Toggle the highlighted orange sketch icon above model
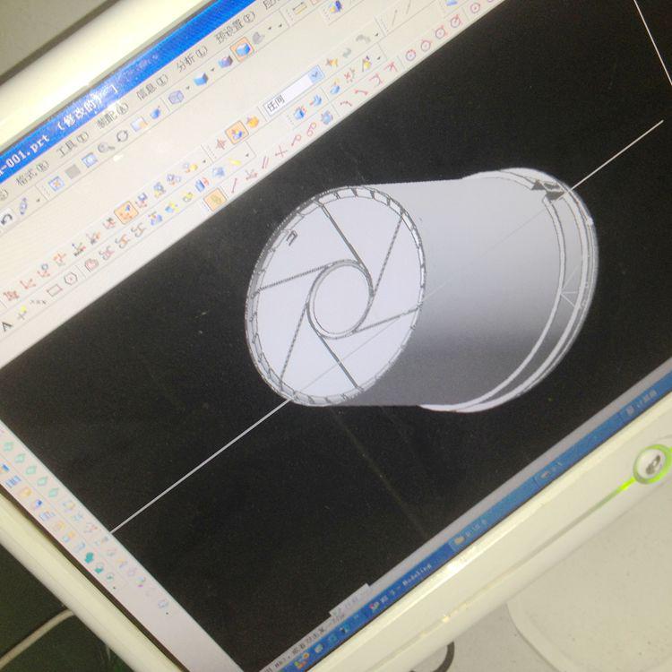This screenshot has width=672, height=672. coord(216,200)
